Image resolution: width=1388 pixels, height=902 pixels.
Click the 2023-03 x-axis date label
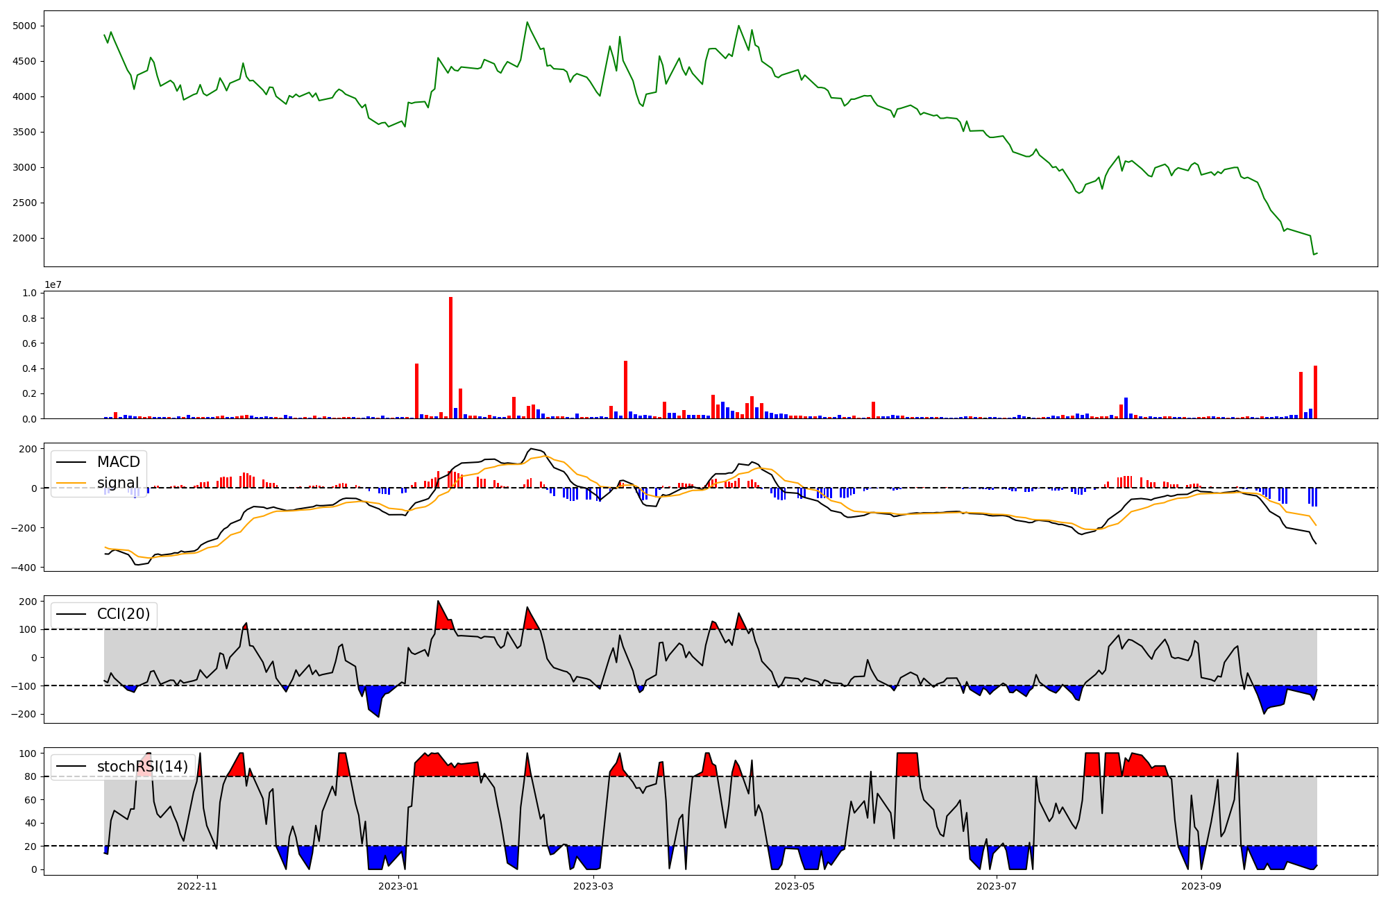594,886
